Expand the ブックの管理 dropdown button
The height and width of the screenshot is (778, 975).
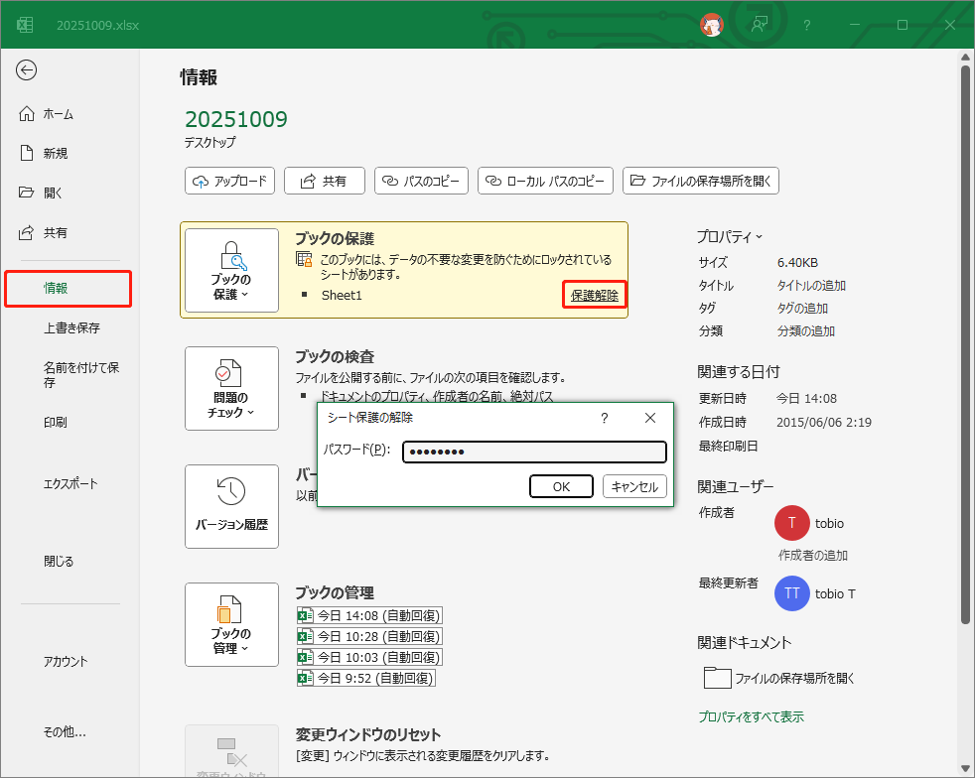click(231, 624)
